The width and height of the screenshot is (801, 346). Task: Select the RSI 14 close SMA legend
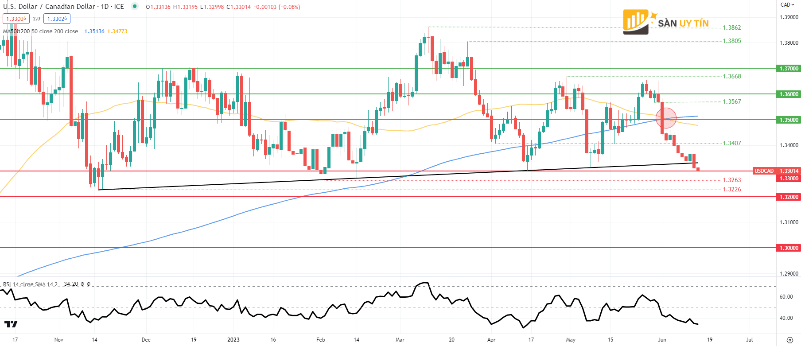31,284
